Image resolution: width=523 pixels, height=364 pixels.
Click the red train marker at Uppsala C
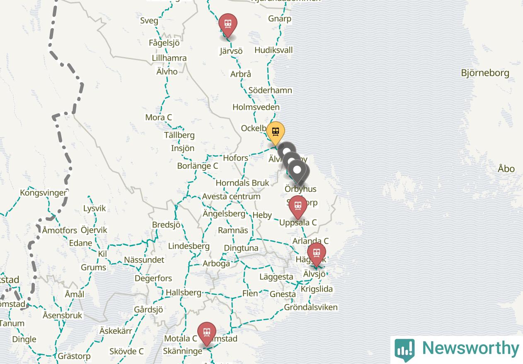tap(298, 207)
